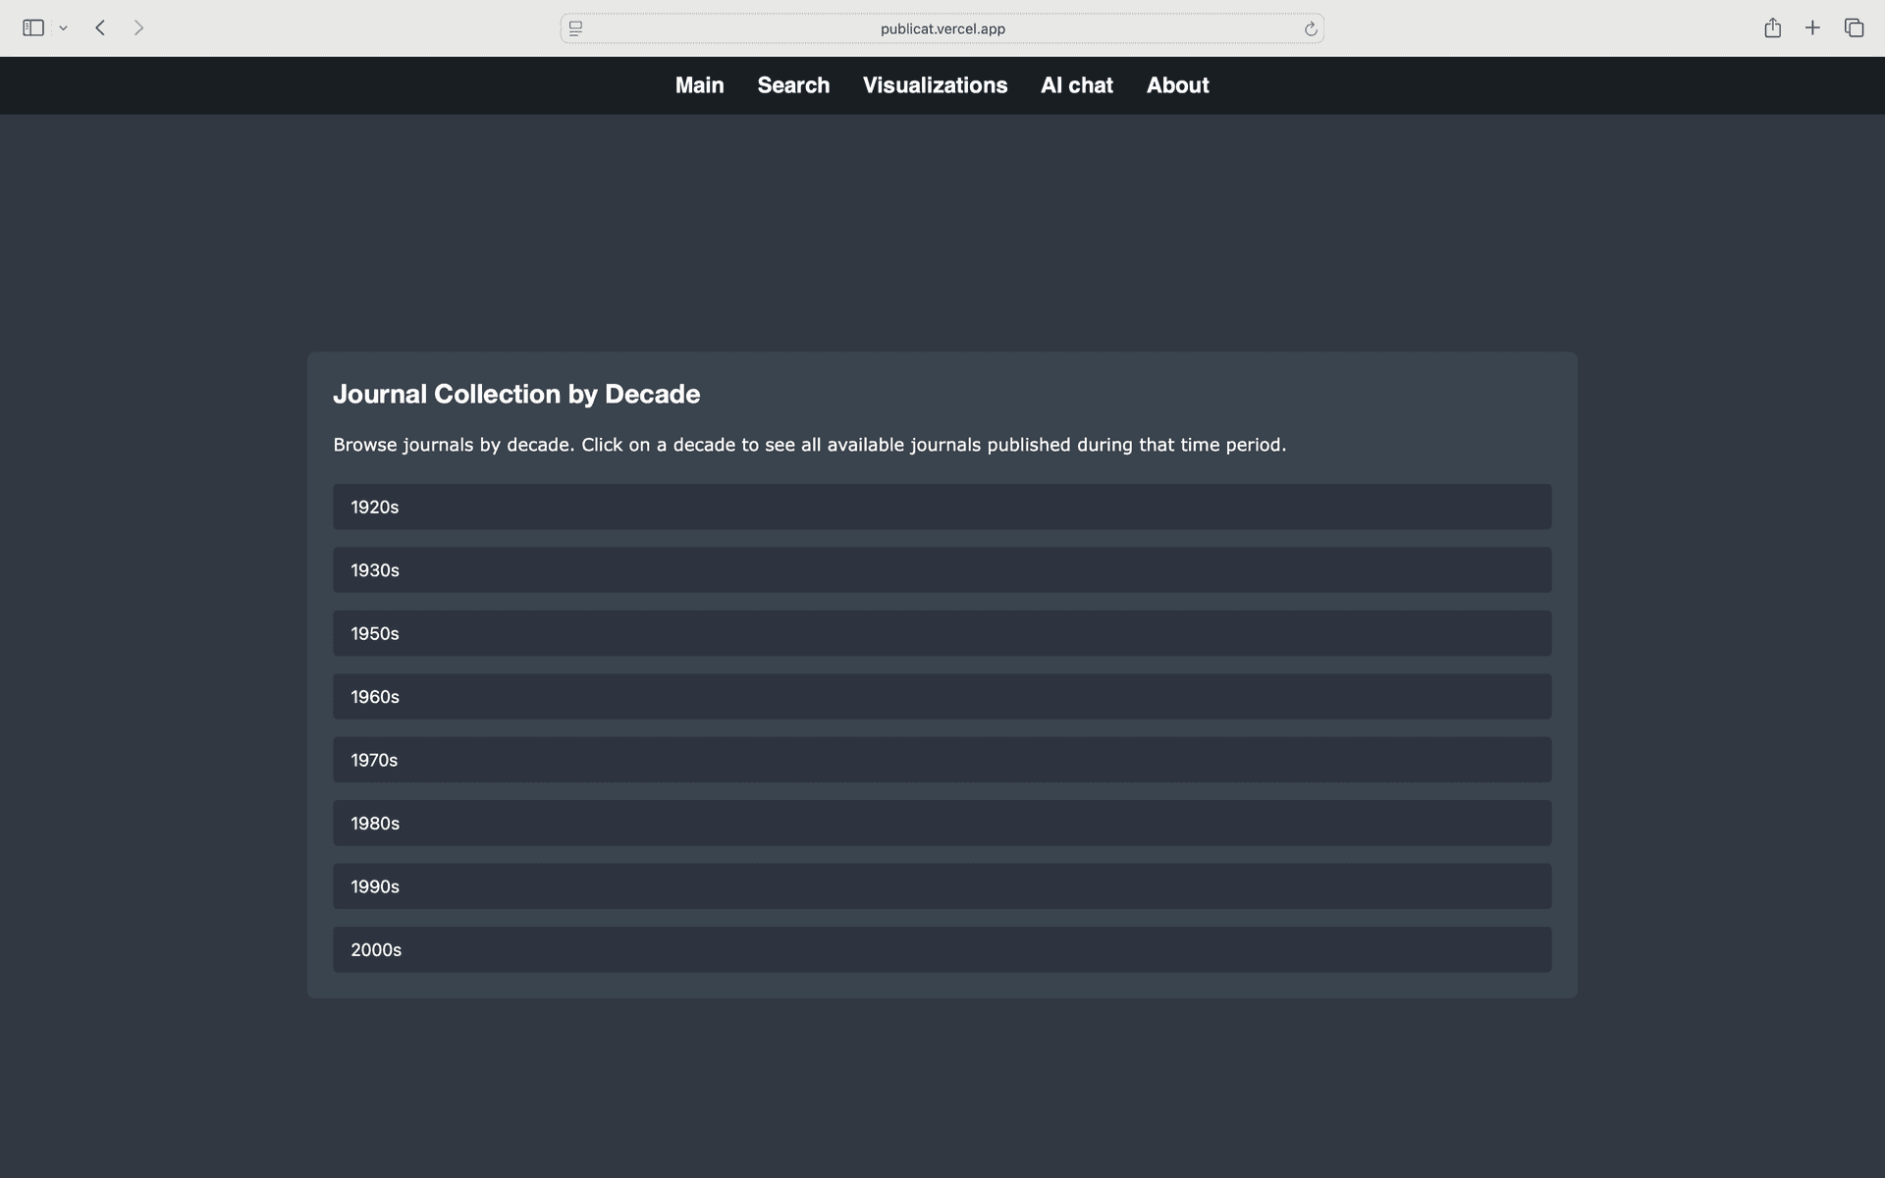Image resolution: width=1885 pixels, height=1178 pixels.
Task: Open sidebar options dropdown chevron
Action: (63, 28)
